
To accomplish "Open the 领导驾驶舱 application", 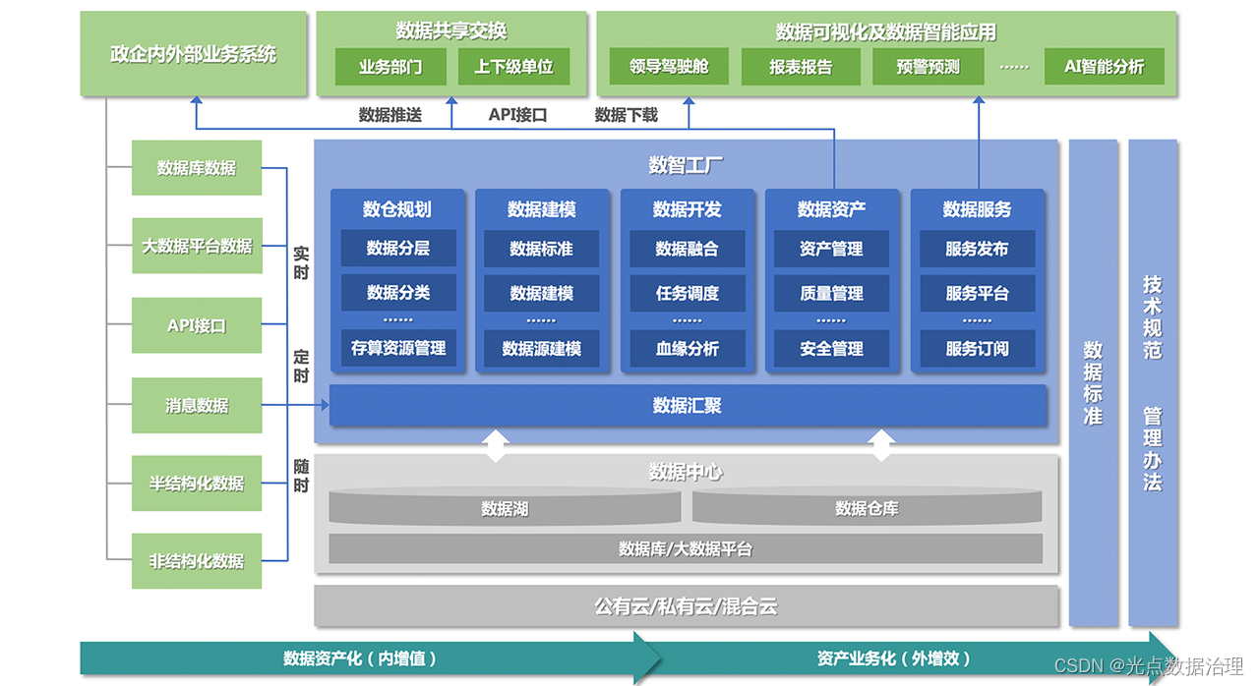I will (x=666, y=67).
